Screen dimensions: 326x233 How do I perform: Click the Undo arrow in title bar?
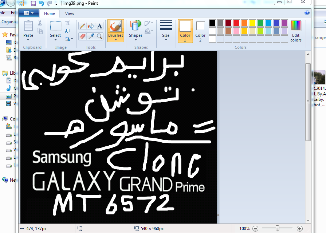[42, 3]
